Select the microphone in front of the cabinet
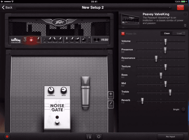 [85, 93]
